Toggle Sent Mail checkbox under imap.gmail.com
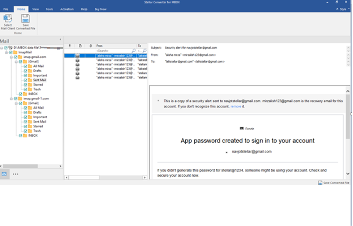 pyautogui.click(x=25, y=80)
